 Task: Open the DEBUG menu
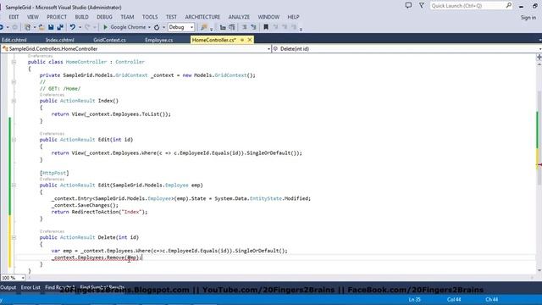click(104, 17)
